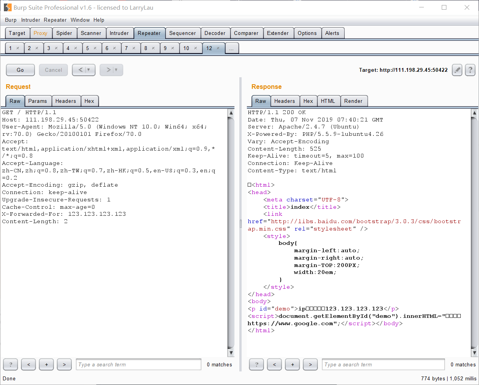Open the Proxy tool tab
This screenshot has width=479, height=385.
(40, 33)
